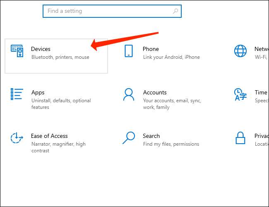
Task: Click the Search category magnifier icon
Action: pos(129,138)
